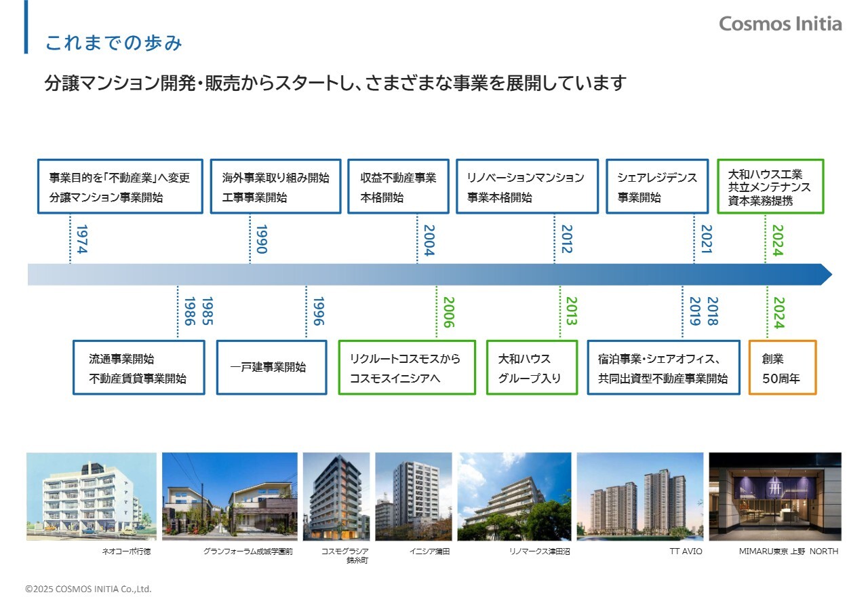Image resolution: width=868 pixels, height=601 pixels.
Task: Select the 一戸建事業開始 box
Action: pyautogui.click(x=271, y=368)
